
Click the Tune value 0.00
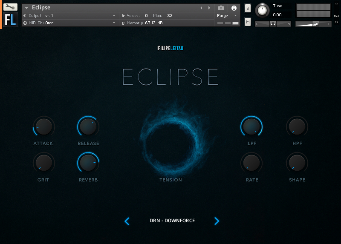coord(277,15)
